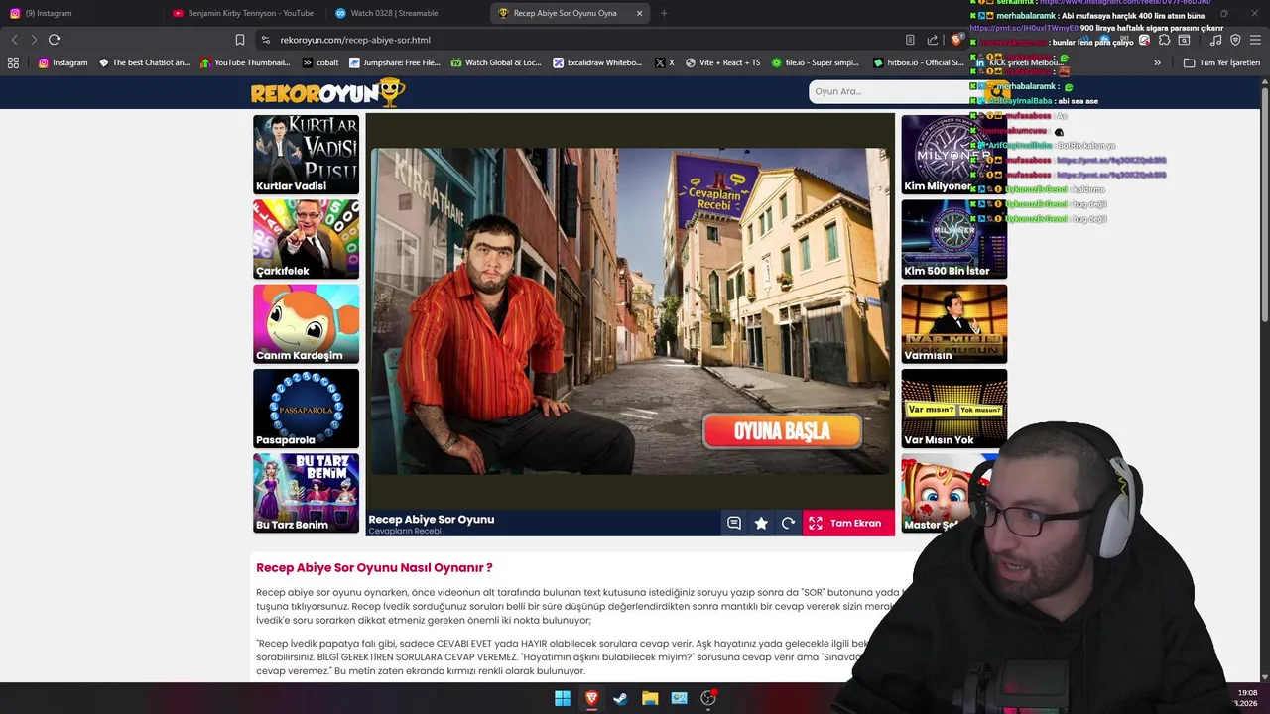Click the Tam Ekran fullscreen button

pos(848,523)
